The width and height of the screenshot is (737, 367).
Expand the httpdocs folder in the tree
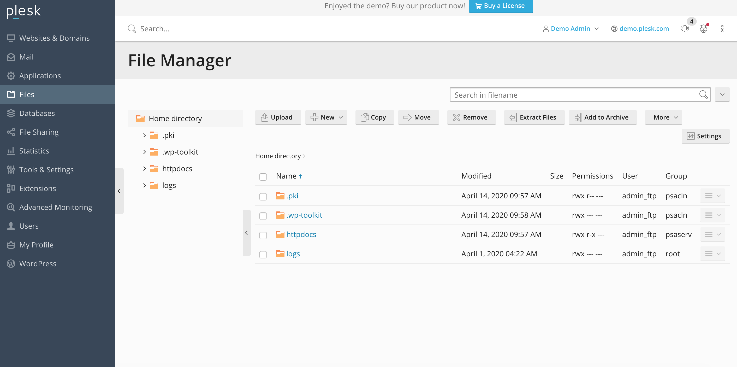(145, 168)
